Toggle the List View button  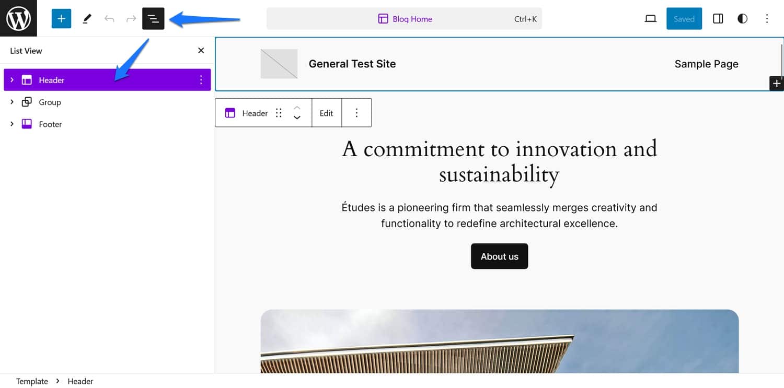pyautogui.click(x=153, y=19)
